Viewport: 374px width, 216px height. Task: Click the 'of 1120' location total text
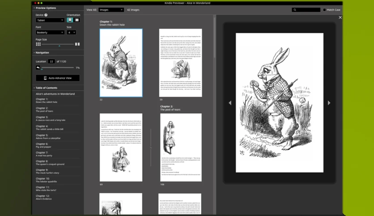coord(61,62)
